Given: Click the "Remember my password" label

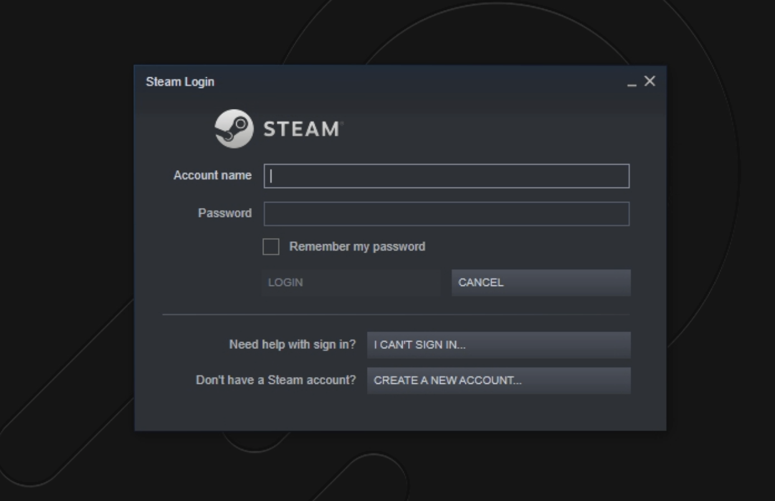Looking at the screenshot, I should point(358,247).
